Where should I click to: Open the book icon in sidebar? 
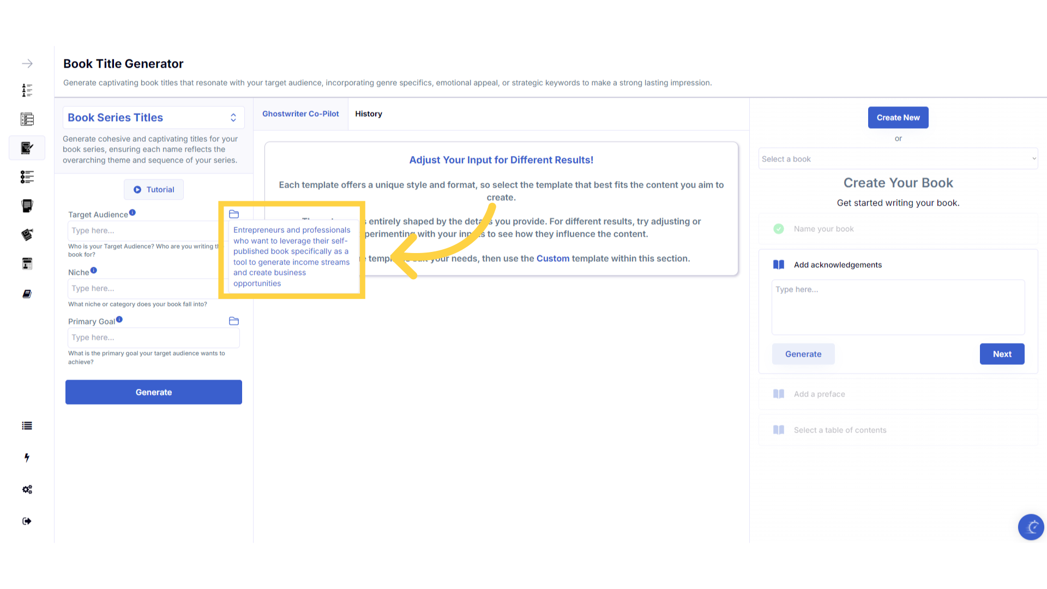click(27, 294)
